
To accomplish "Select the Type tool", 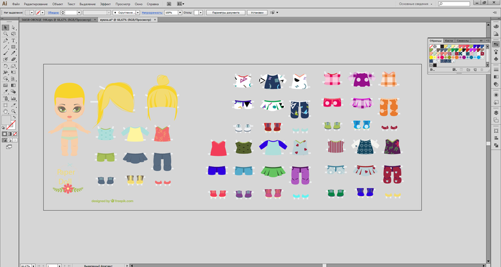I will pos(13,40).
